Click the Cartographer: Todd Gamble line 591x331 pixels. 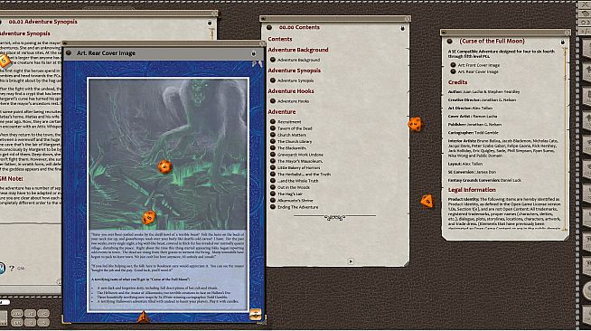pos(473,133)
